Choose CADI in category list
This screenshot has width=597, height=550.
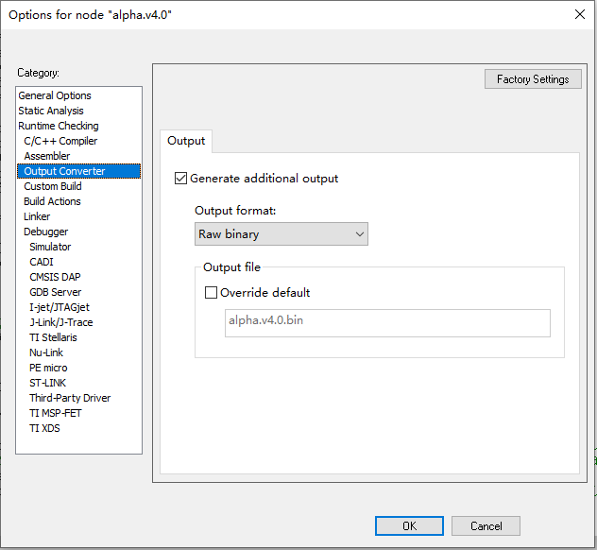(x=42, y=262)
